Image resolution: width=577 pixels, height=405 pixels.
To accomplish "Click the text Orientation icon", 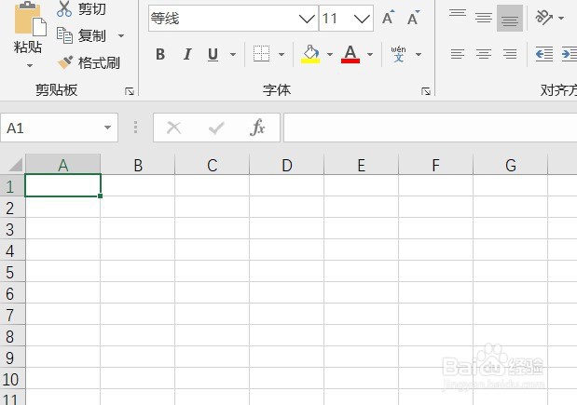I will [x=543, y=18].
